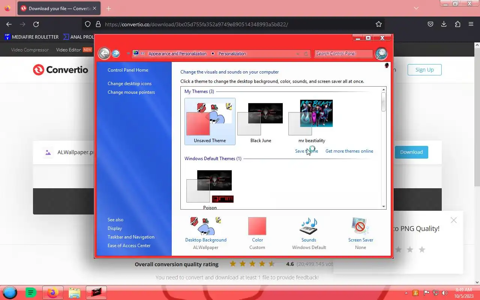
Task: Show hidden tray icons arrow
Action: 406,293
